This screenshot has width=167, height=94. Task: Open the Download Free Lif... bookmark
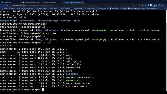point(77,8)
